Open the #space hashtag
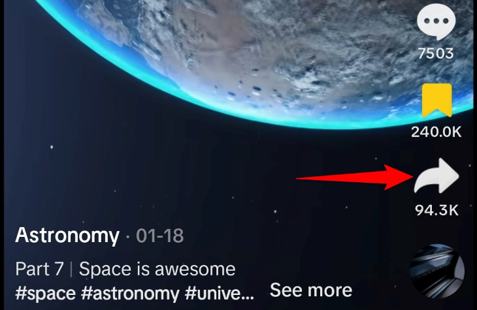The height and width of the screenshot is (310, 477). 45,294
